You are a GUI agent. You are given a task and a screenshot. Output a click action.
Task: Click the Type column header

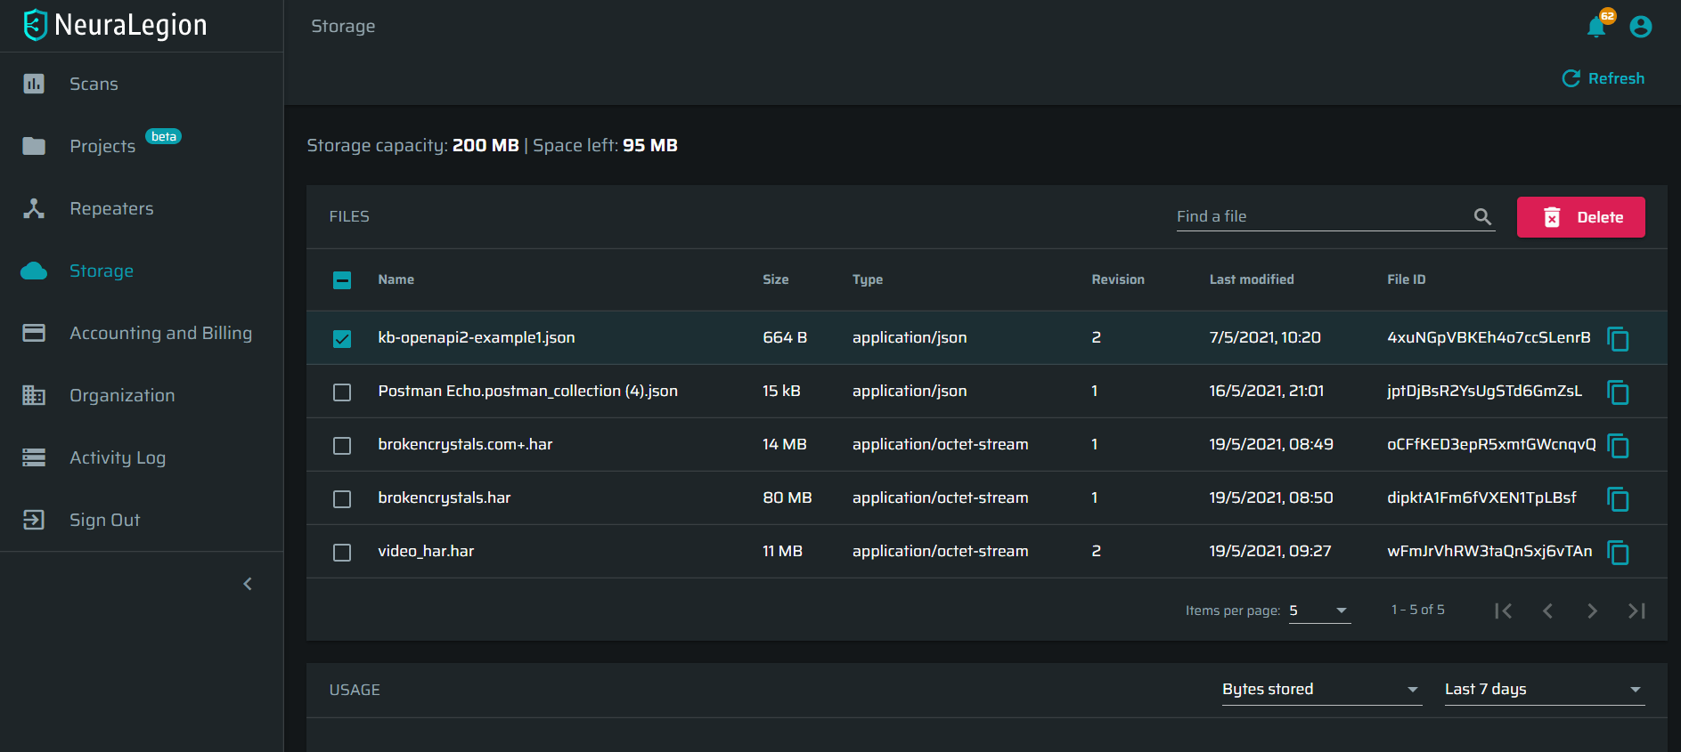867,279
